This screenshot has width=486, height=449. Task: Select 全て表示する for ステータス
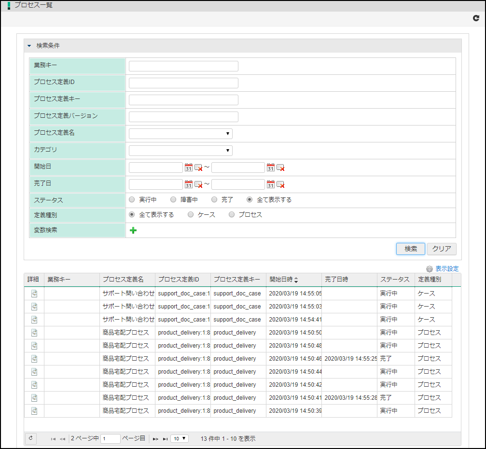(250, 199)
